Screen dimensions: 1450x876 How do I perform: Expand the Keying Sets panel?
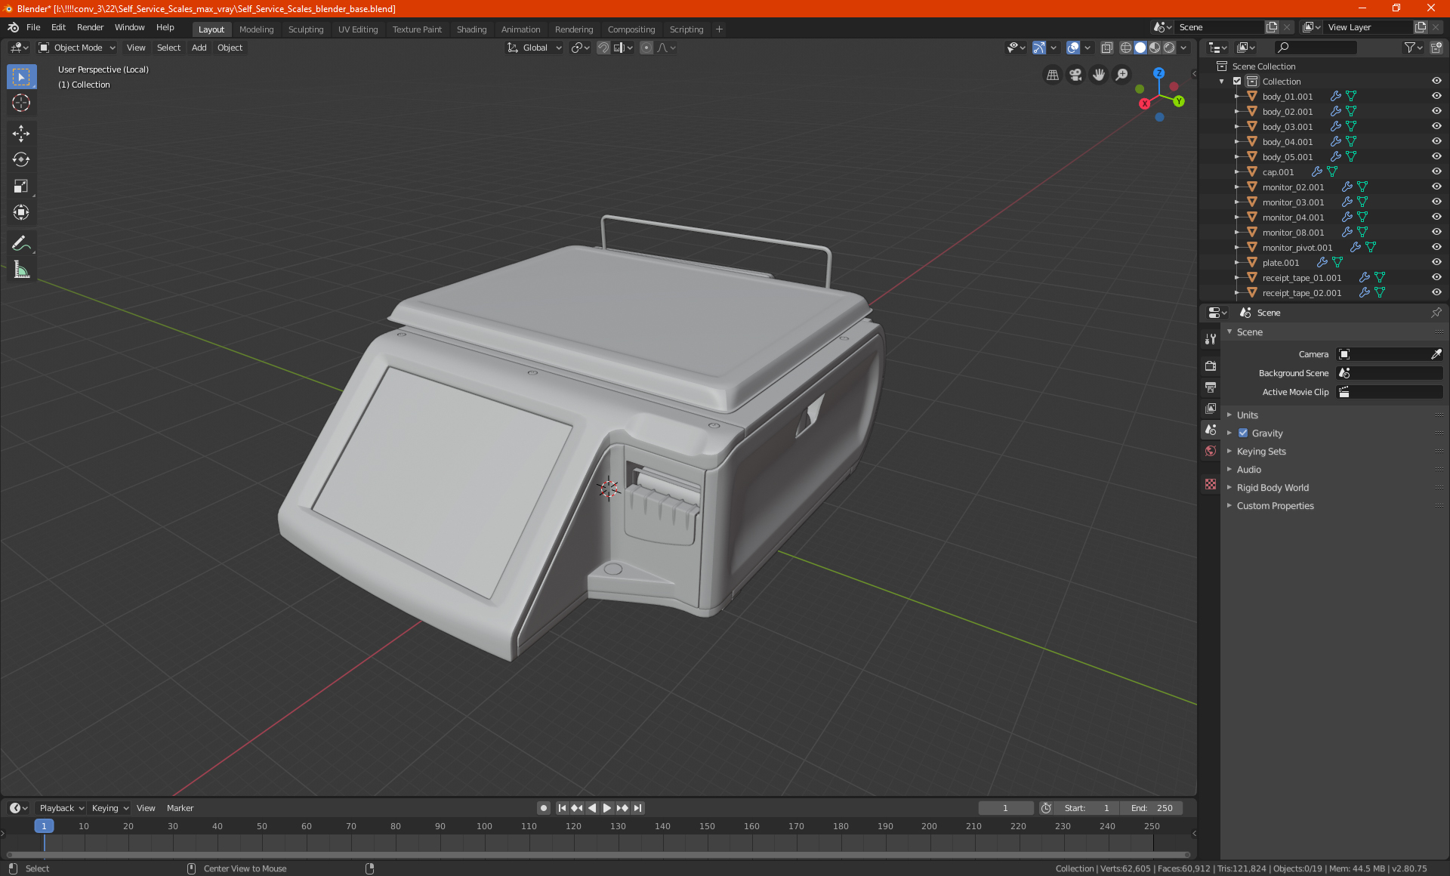coord(1260,452)
